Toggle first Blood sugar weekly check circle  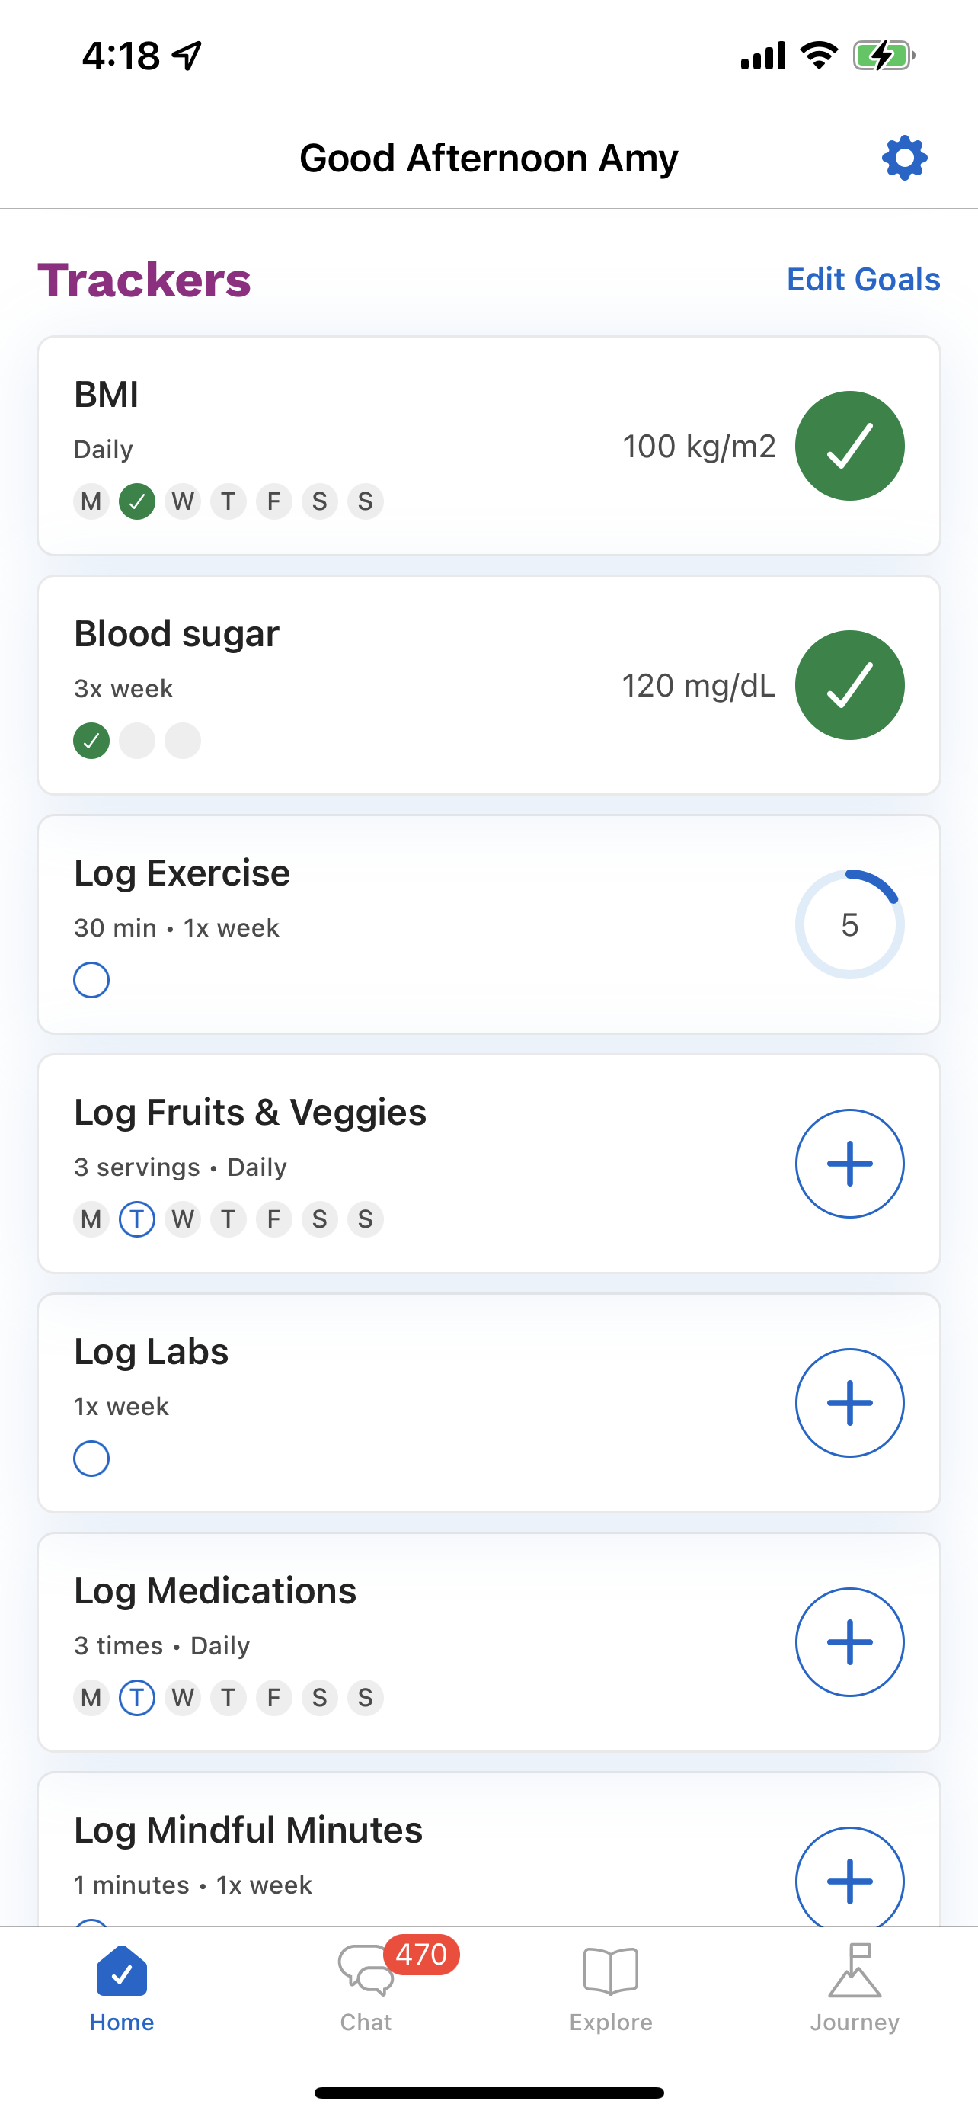pyautogui.click(x=91, y=741)
